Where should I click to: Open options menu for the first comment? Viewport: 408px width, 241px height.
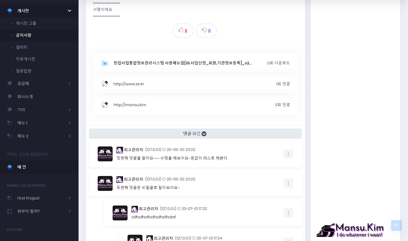coord(288,154)
